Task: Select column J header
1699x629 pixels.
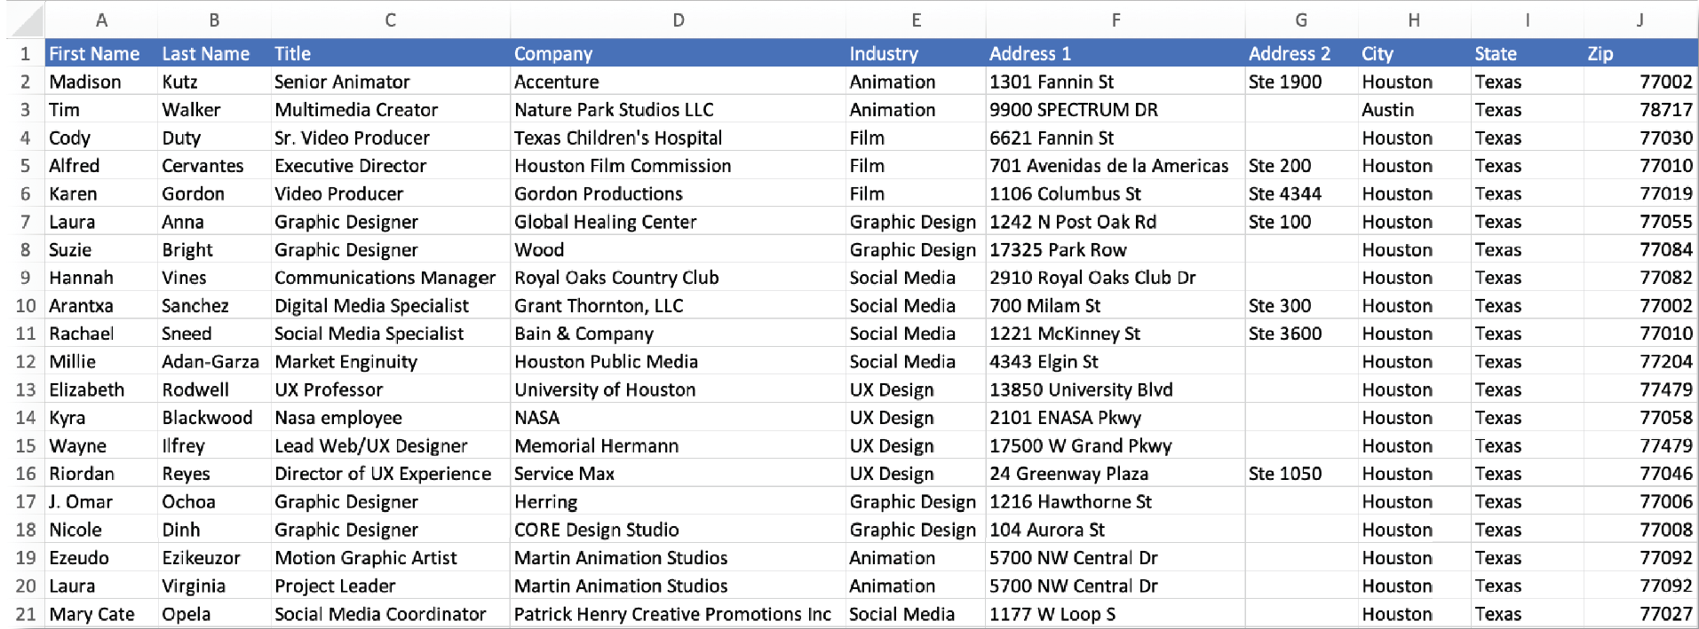Action: 1639,20
